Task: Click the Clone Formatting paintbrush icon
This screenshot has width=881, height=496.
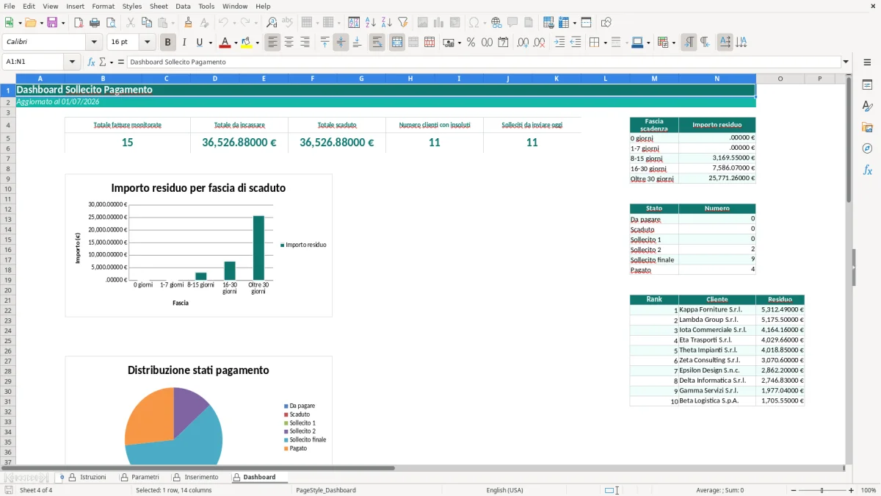Action: click(x=188, y=23)
